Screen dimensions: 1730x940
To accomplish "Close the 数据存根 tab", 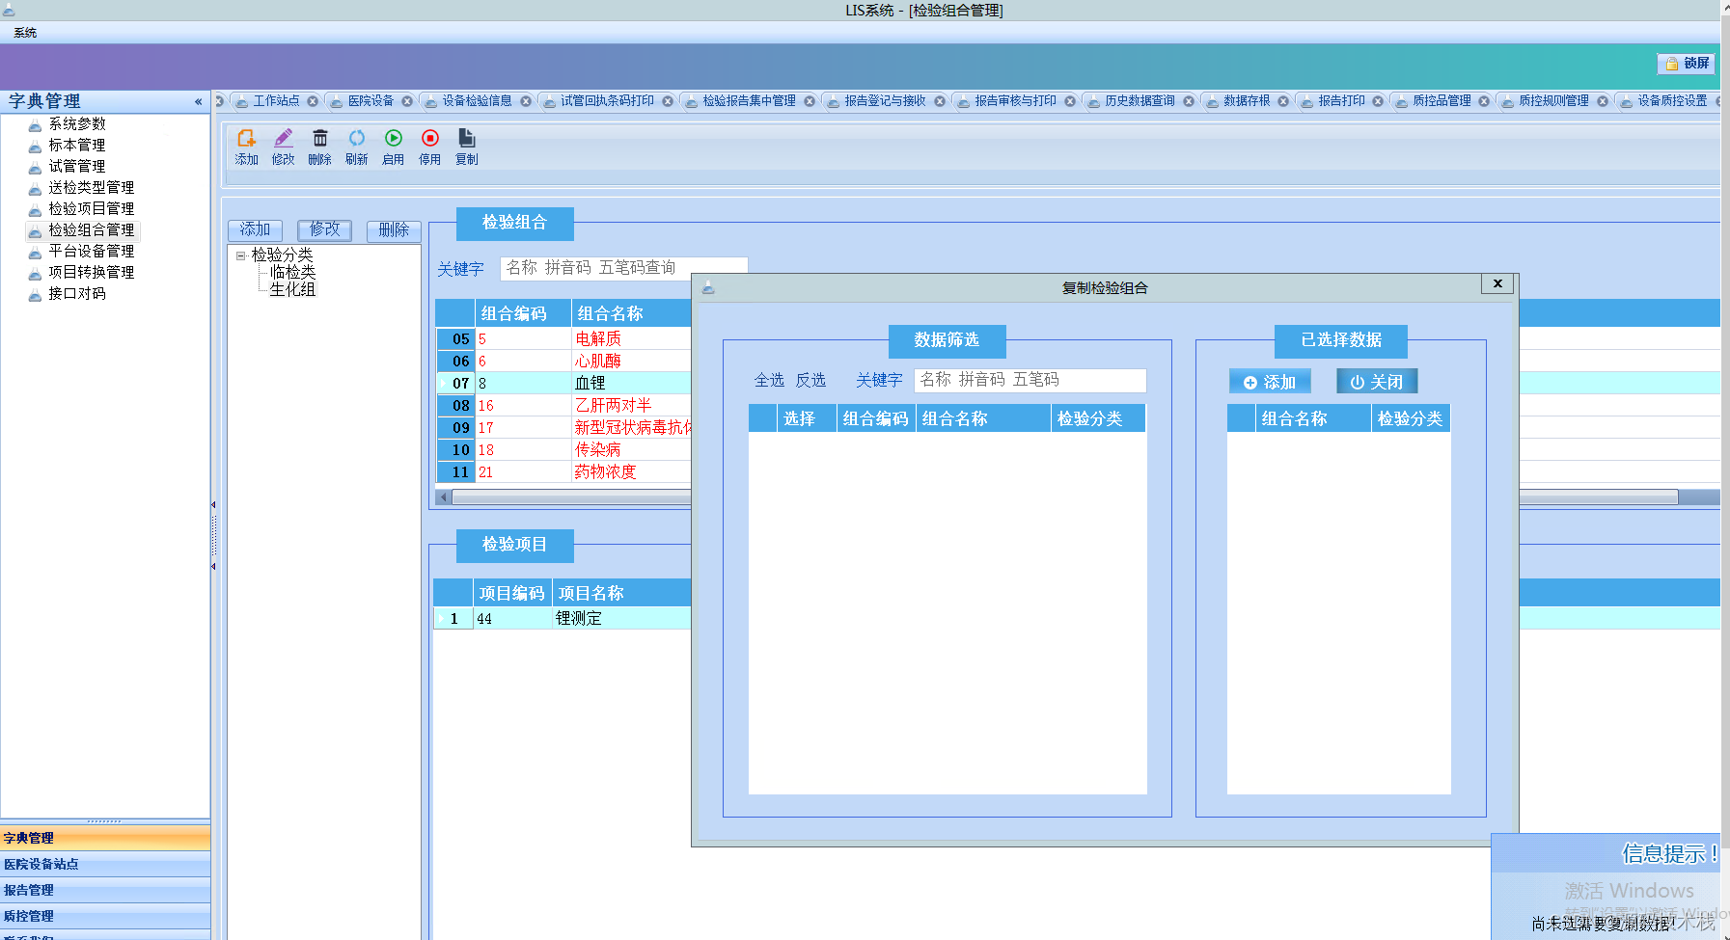I will [1283, 101].
